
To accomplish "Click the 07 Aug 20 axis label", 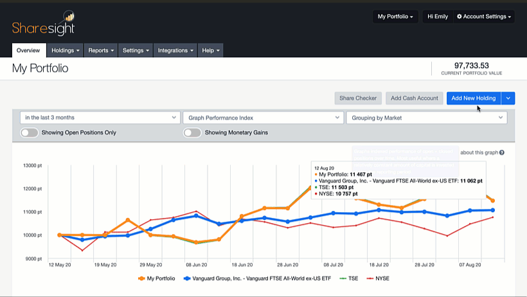I will tap(470, 265).
